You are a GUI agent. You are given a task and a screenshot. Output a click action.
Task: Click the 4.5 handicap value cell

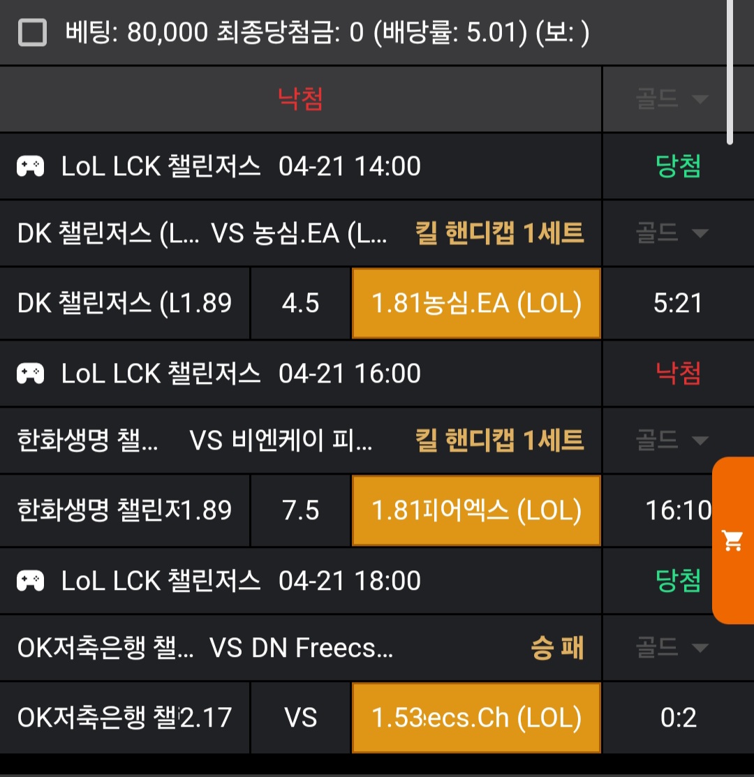click(301, 304)
